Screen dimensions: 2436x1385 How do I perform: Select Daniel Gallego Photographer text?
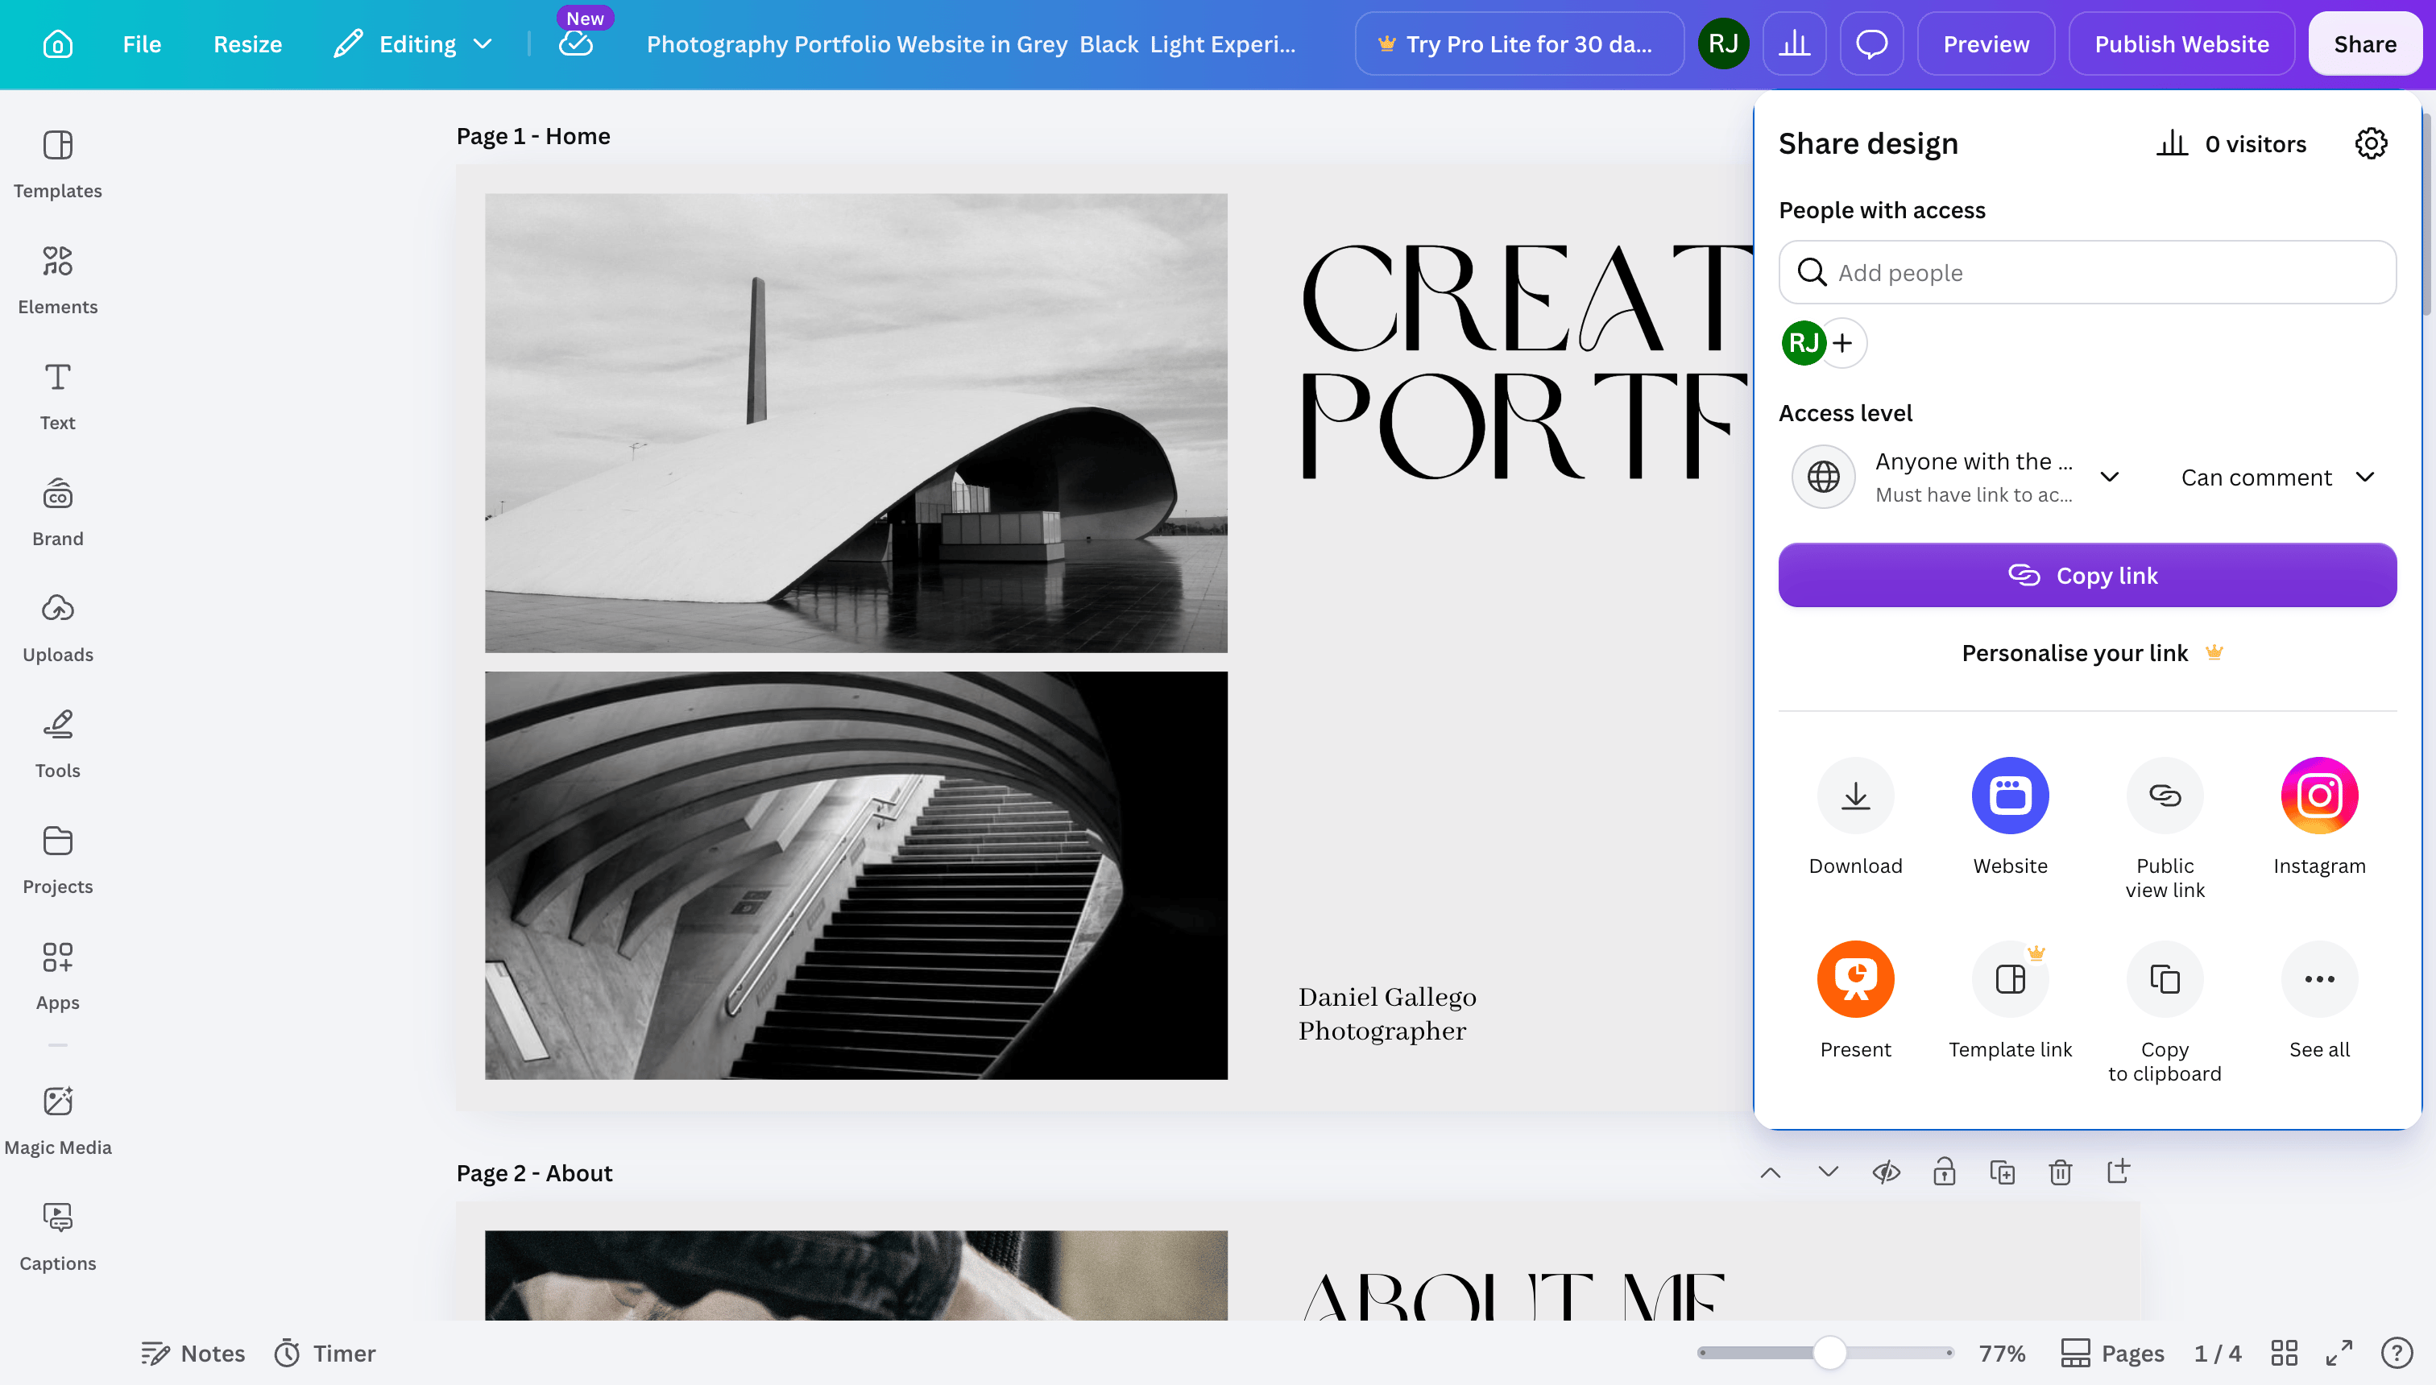click(1387, 1013)
